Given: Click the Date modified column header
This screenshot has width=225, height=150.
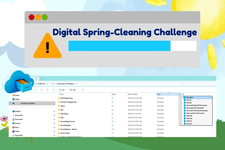Looking at the screenshot, I should point(133,94).
